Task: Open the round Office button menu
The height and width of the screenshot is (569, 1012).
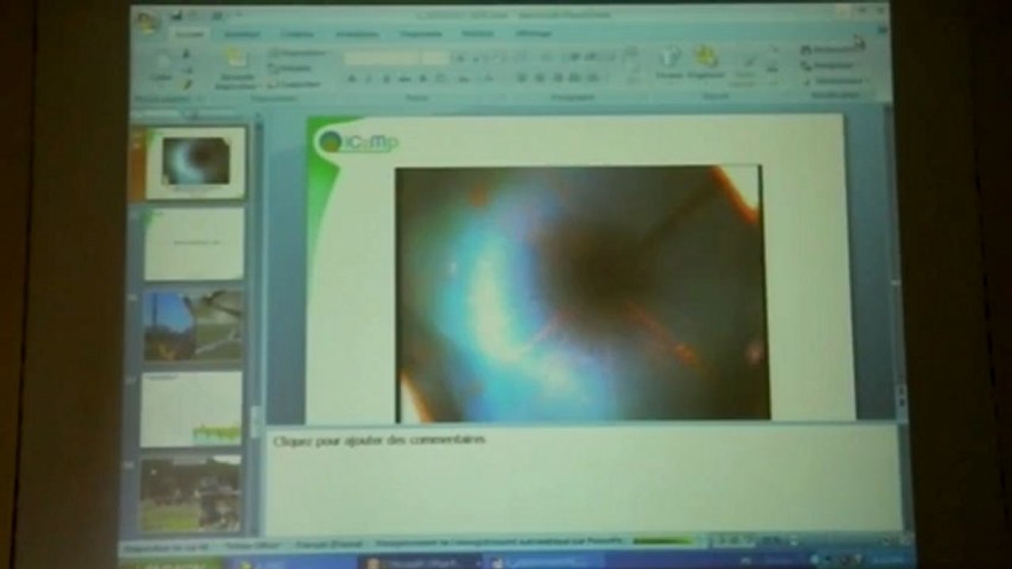Action: click(x=147, y=22)
